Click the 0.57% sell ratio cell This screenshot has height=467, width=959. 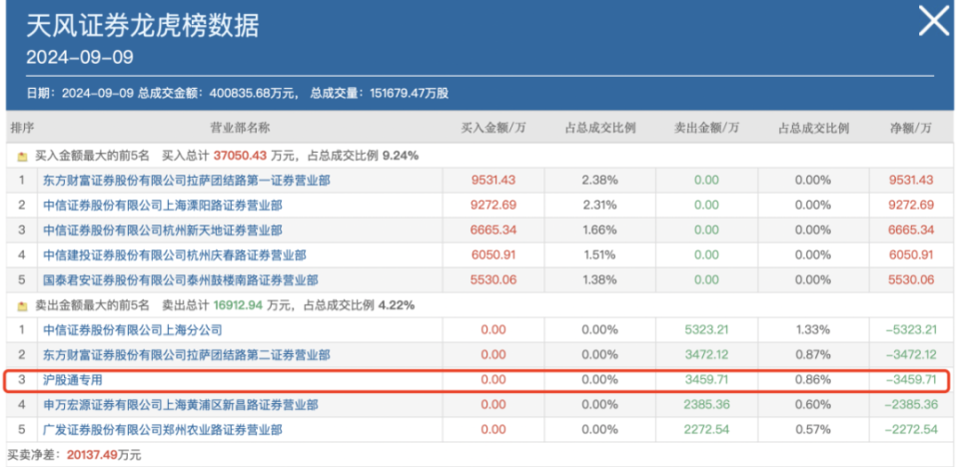point(813,430)
